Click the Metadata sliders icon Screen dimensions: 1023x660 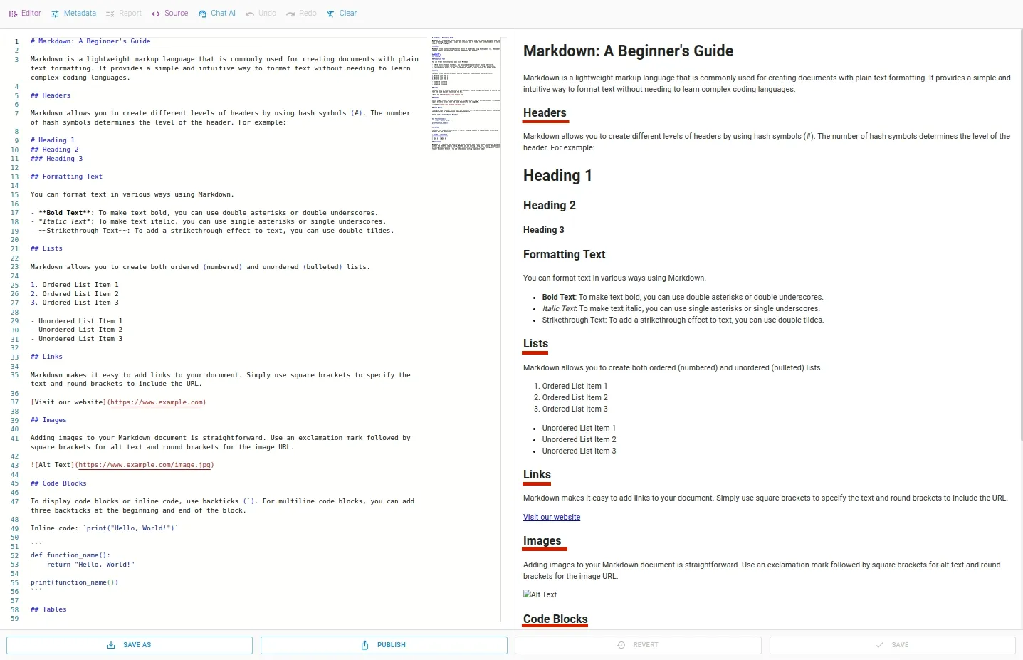click(56, 14)
